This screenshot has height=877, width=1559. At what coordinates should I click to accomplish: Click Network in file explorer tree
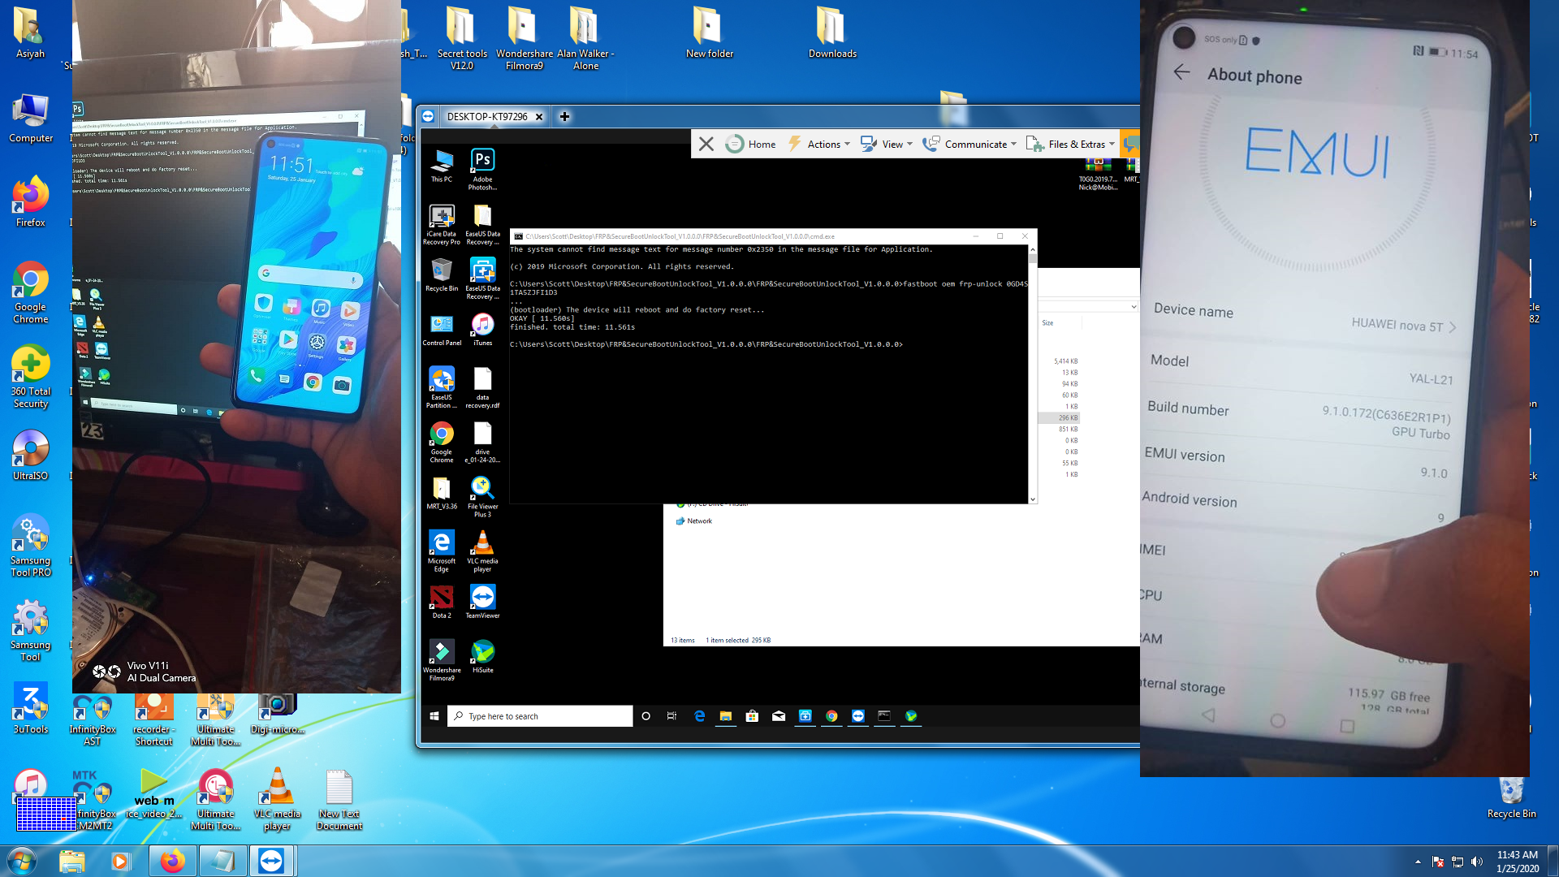[698, 521]
